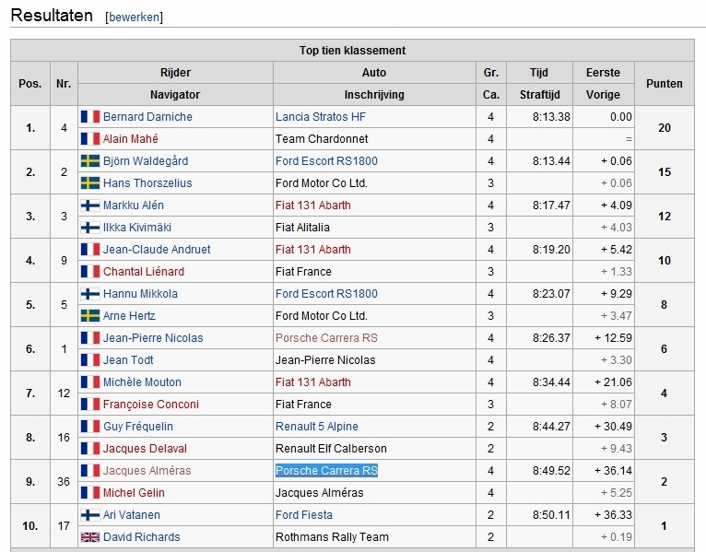Image resolution: width=706 pixels, height=552 pixels.
Task: Click French flag beside Jacques Delaval
Action: pyautogui.click(x=90, y=448)
